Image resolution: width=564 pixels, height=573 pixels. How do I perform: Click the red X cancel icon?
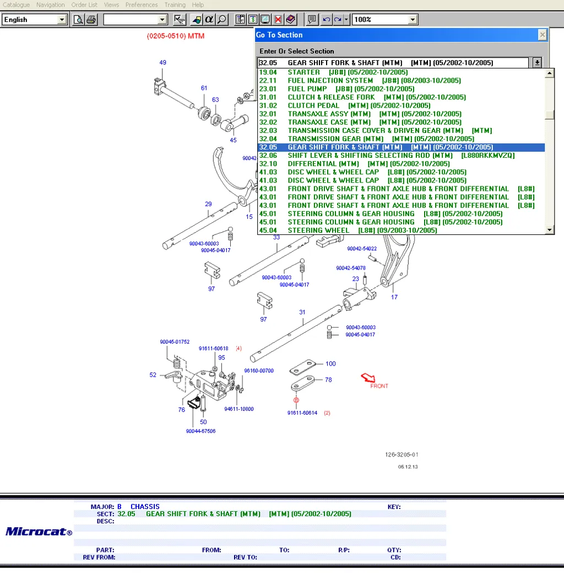pos(278,19)
